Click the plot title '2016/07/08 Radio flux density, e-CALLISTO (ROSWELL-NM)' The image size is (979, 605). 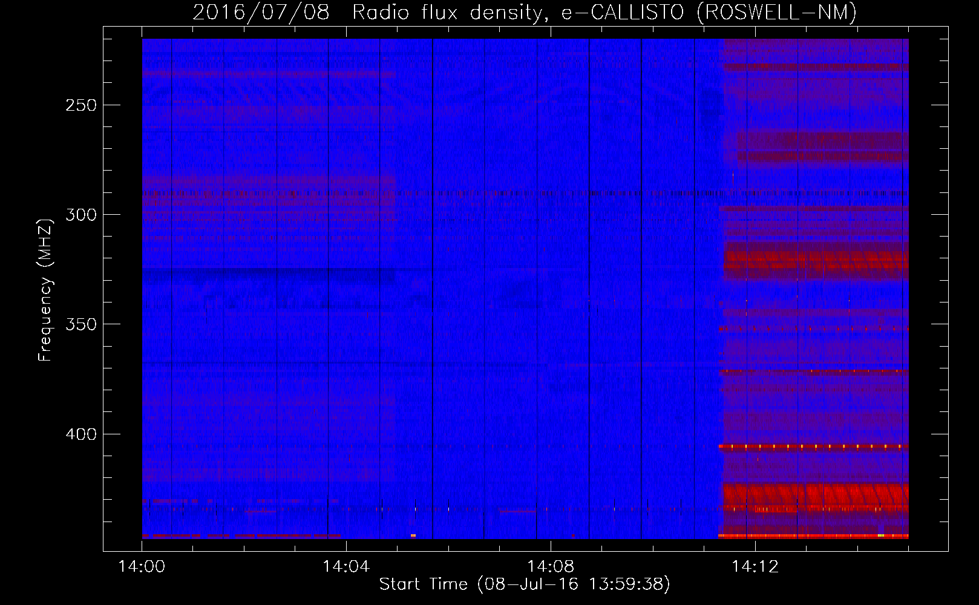[x=525, y=13]
